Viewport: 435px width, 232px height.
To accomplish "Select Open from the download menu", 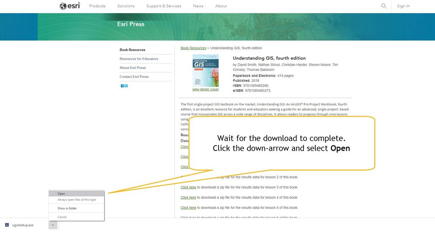I will (77, 194).
